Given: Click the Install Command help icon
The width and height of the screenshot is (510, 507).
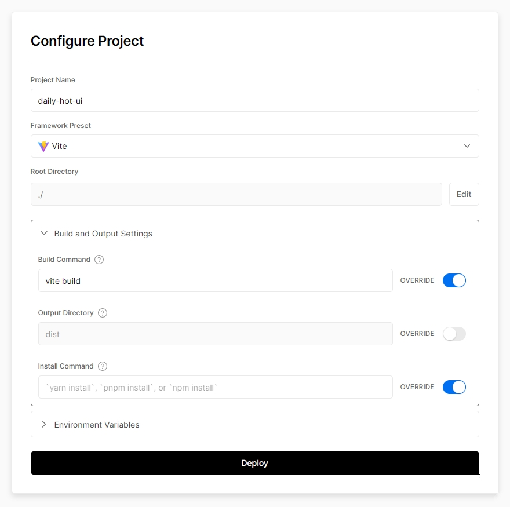Looking at the screenshot, I should tap(103, 366).
